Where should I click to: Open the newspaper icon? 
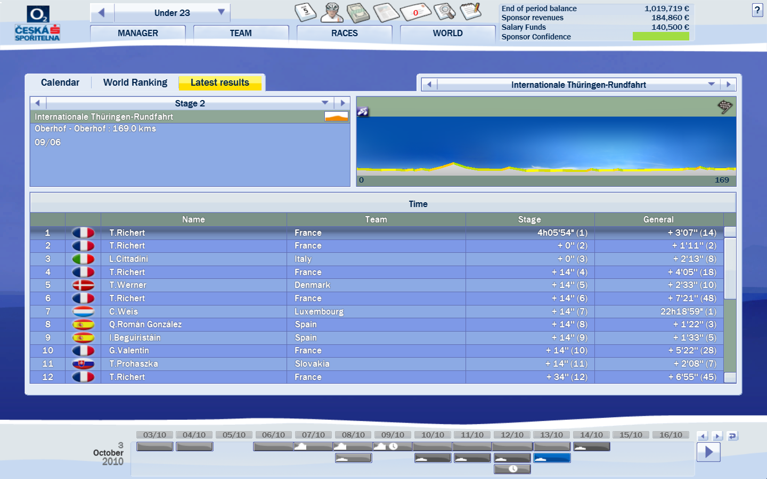(386, 12)
